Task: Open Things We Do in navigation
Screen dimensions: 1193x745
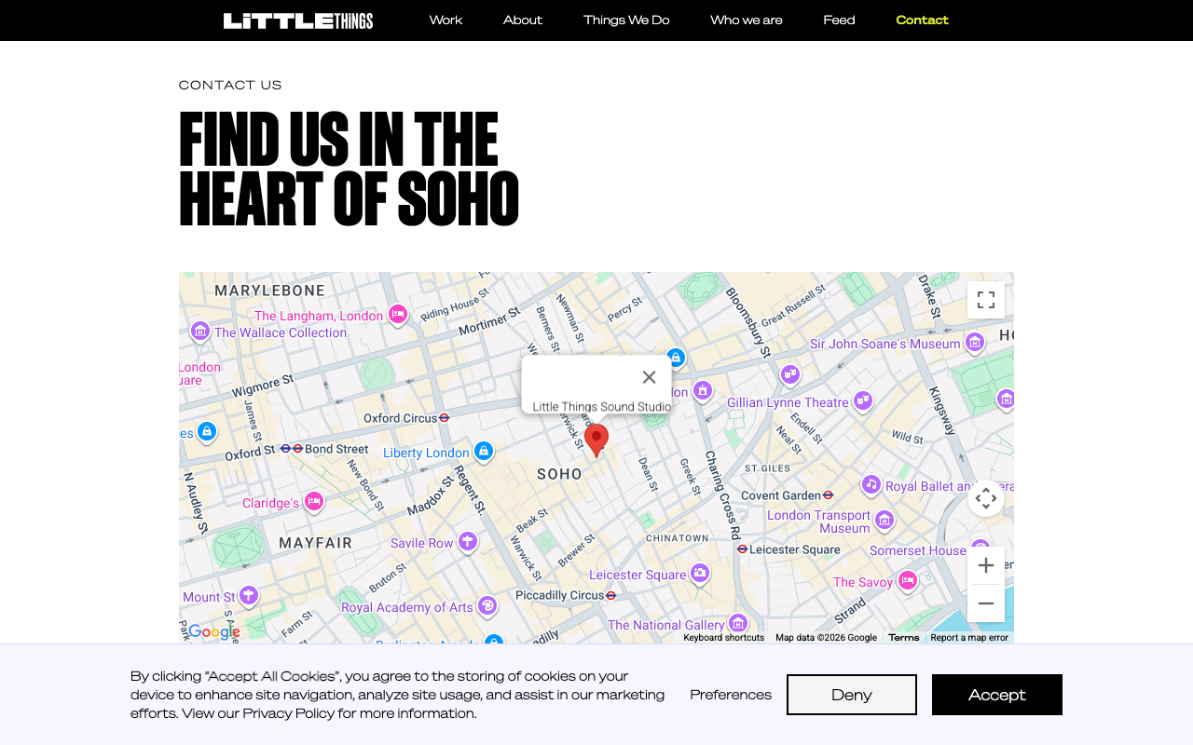Action: pyautogui.click(x=626, y=20)
